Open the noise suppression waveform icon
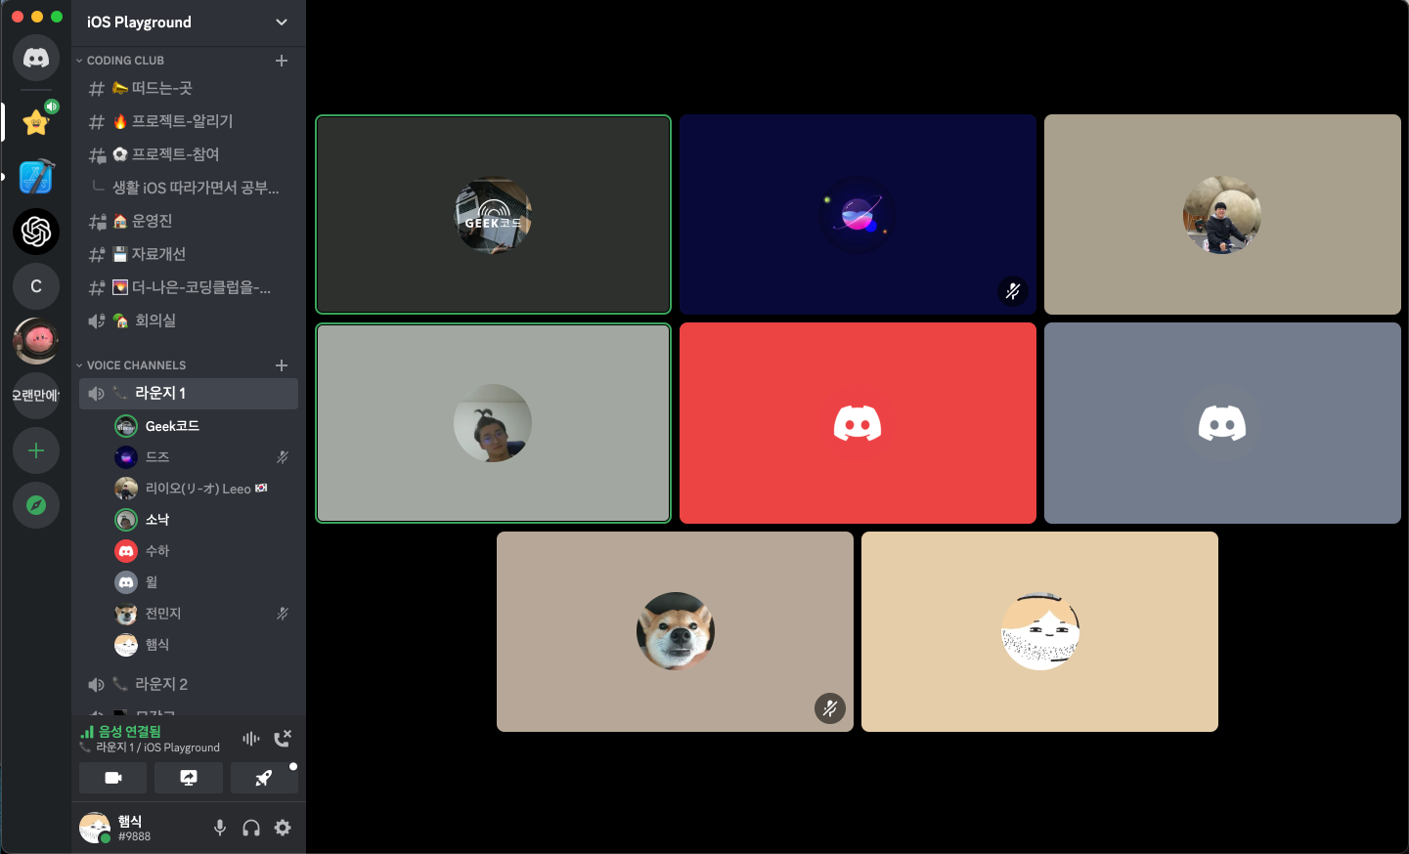This screenshot has width=1409, height=854. click(x=251, y=739)
